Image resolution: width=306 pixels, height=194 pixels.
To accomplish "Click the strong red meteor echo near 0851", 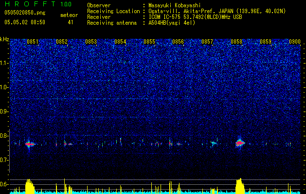I will (x=30, y=144).
